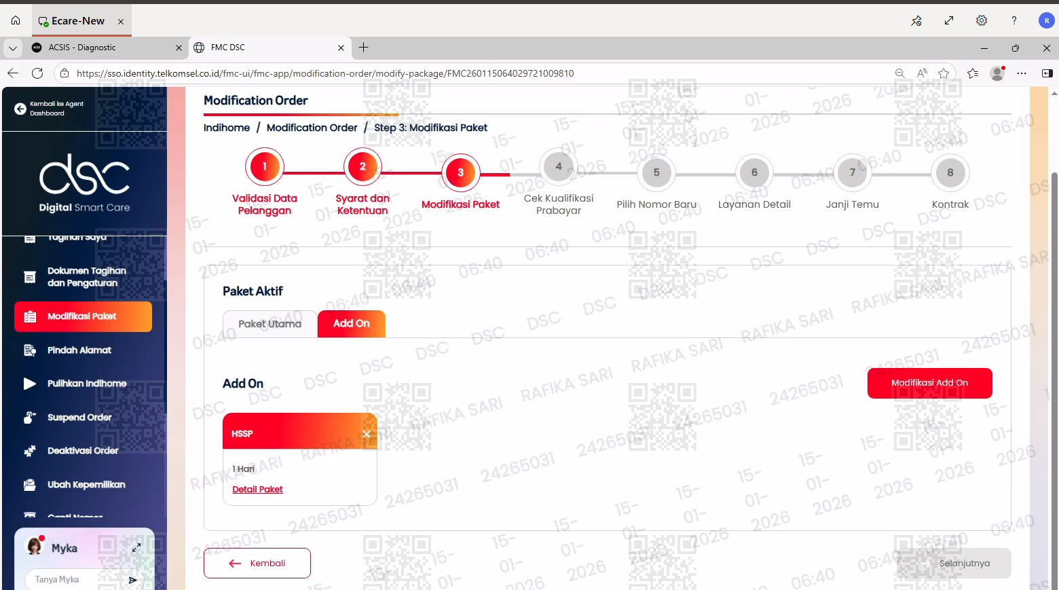1059x590 pixels.
Task: Open the favorites list icon
Action: [x=973, y=73]
